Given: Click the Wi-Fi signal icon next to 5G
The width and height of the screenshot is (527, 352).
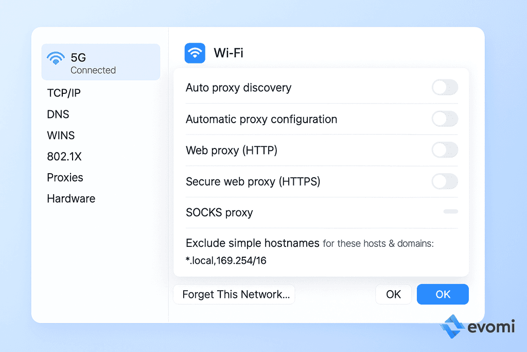Looking at the screenshot, I should click(x=56, y=58).
